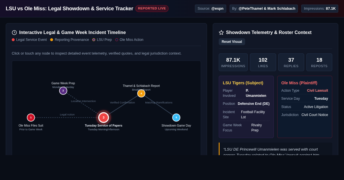The width and height of the screenshot is (344, 180).
Task: Click the 18 Reposts stat card
Action: pos(319,62)
